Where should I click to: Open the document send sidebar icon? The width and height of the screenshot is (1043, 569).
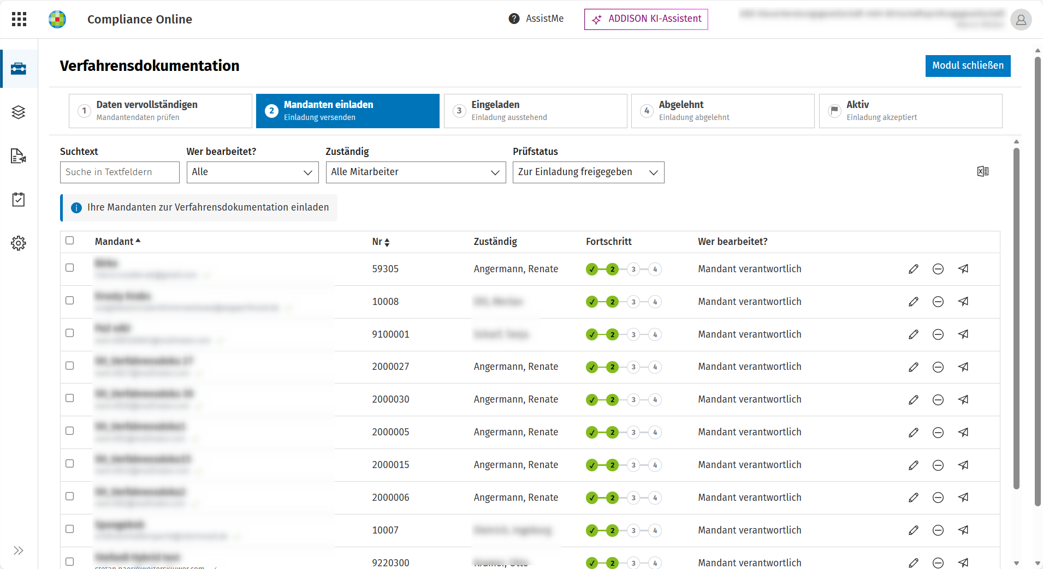click(19, 156)
